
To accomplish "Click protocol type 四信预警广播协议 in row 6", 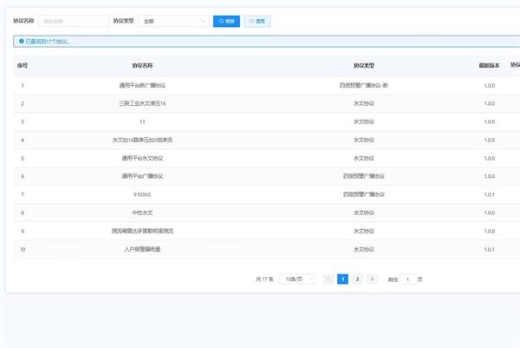I will [x=364, y=176].
